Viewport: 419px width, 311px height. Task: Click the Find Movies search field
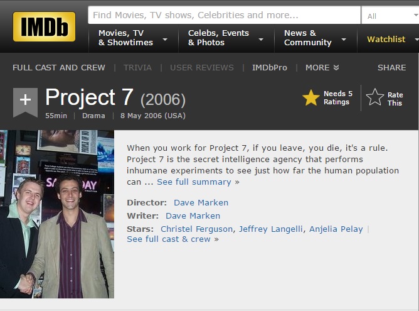tap(224, 15)
